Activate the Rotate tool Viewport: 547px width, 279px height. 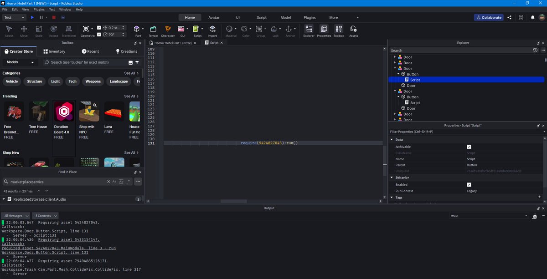53,31
